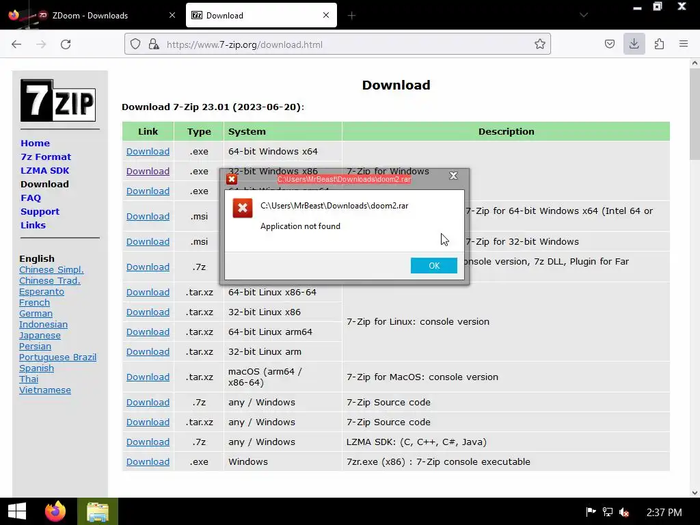Image resolution: width=700 pixels, height=525 pixels.
Task: Switch language to Spanish
Action: pyautogui.click(x=36, y=368)
